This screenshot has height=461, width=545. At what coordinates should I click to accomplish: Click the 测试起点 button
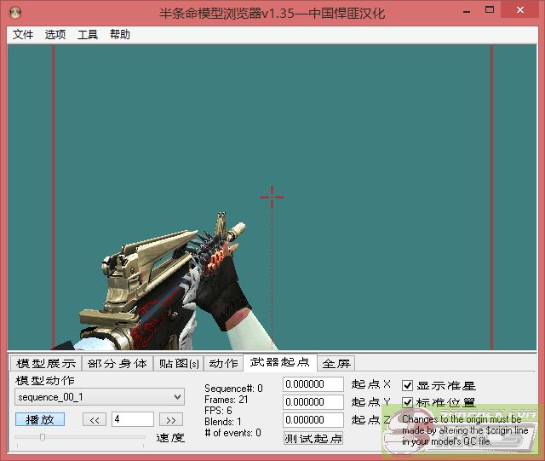click(313, 438)
